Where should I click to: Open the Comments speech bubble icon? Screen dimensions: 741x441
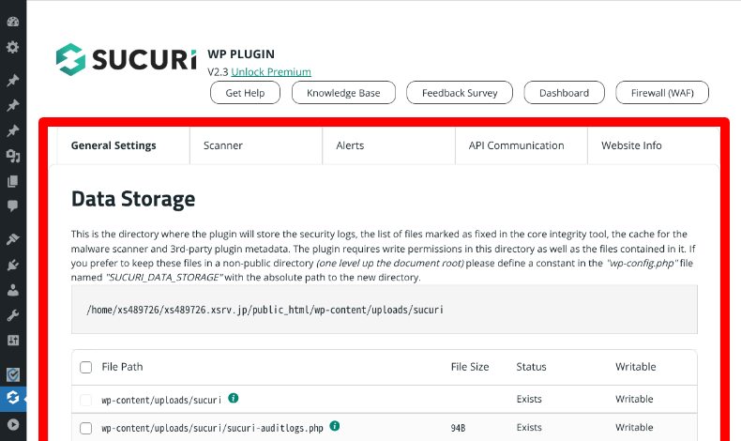click(13, 206)
